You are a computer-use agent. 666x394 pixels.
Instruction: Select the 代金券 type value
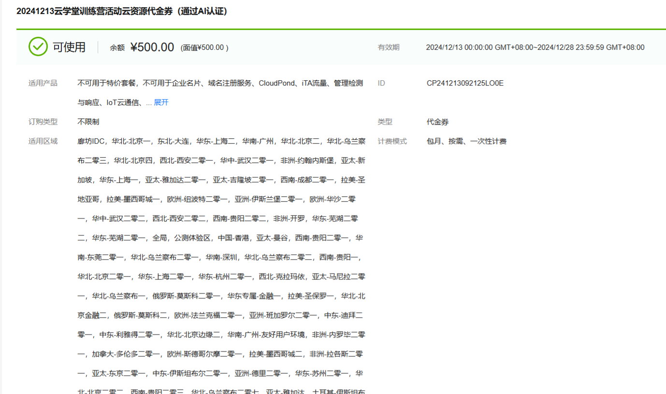pos(437,122)
